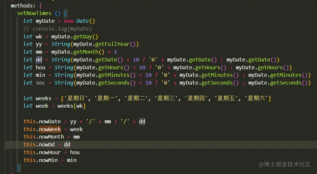
Task: Click nowHour in this.nowHour line
Action: point(50,152)
